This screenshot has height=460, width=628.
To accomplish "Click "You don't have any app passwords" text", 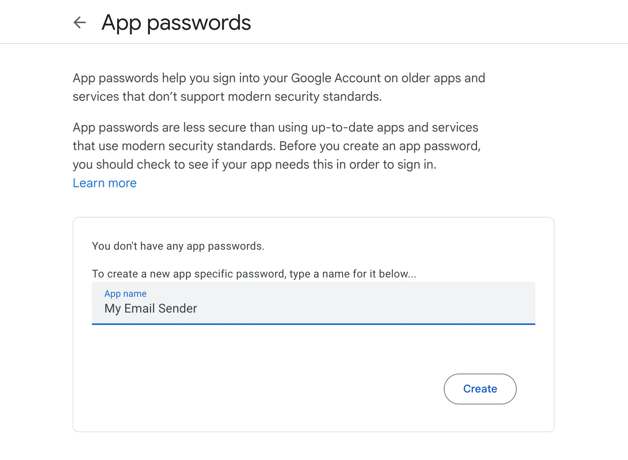I will pyautogui.click(x=178, y=246).
